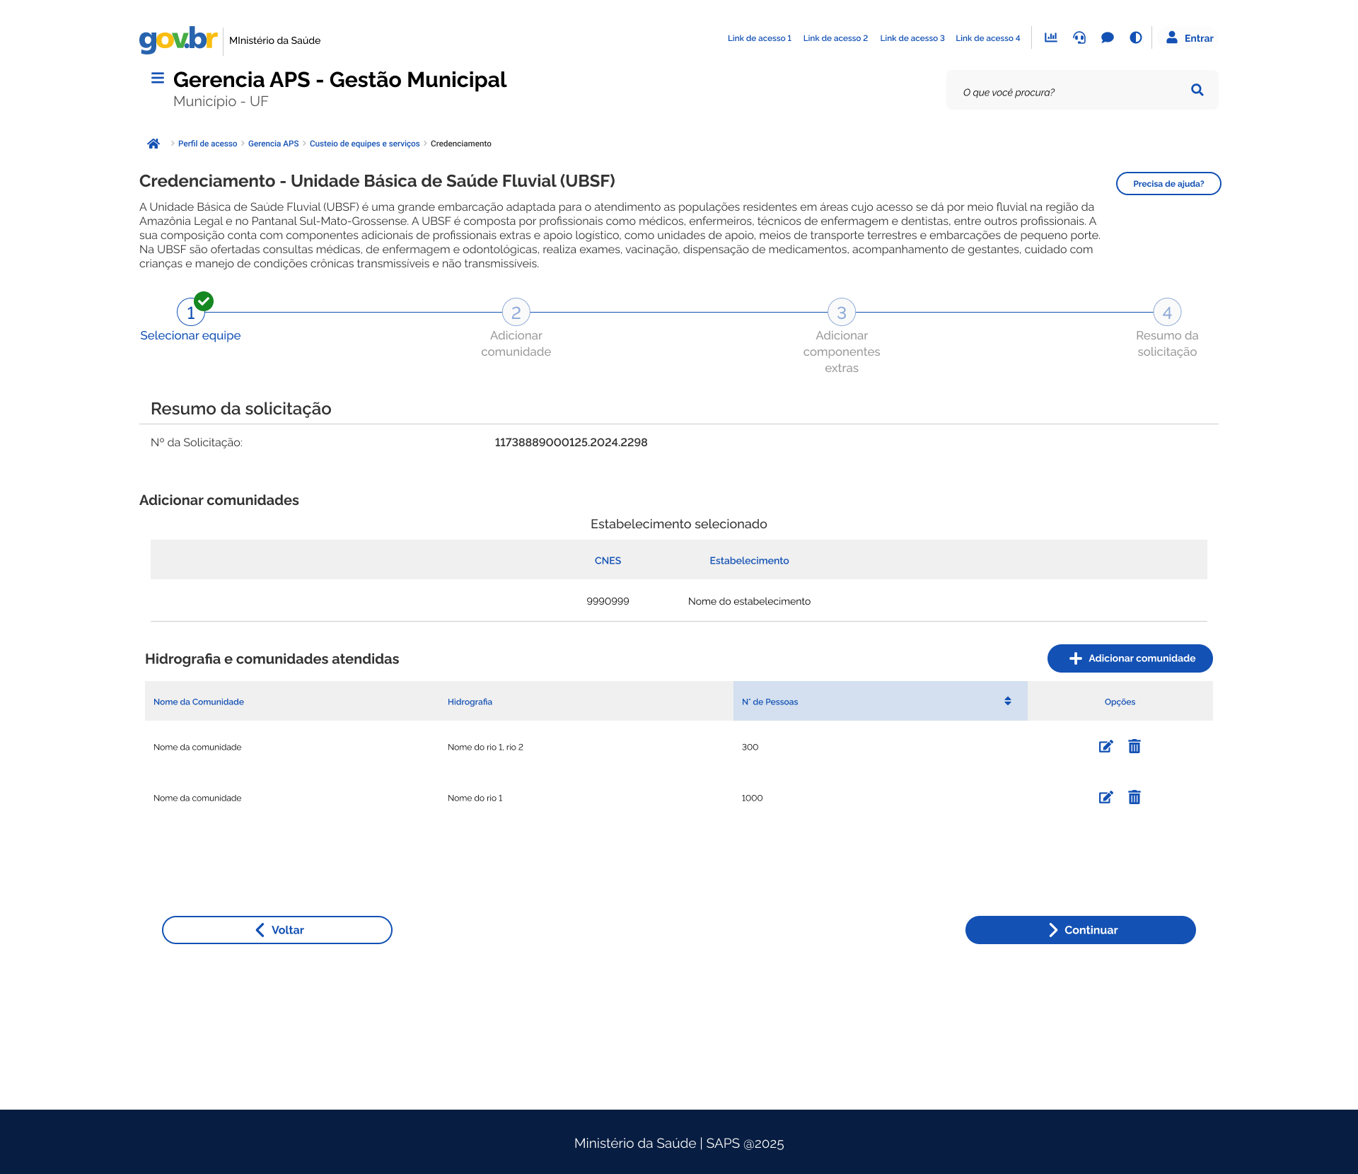
Task: Click the 1000 pessoas cell
Action: tap(752, 798)
